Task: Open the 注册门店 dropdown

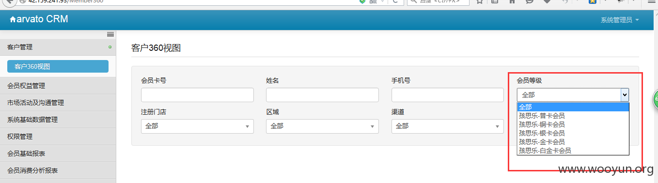Action: pos(197,126)
